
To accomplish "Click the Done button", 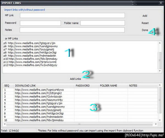I will click(x=145, y=30).
